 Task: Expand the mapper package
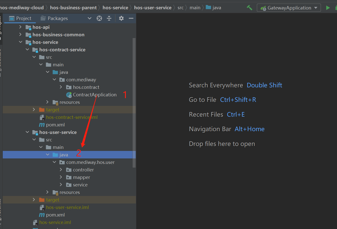(x=61, y=177)
